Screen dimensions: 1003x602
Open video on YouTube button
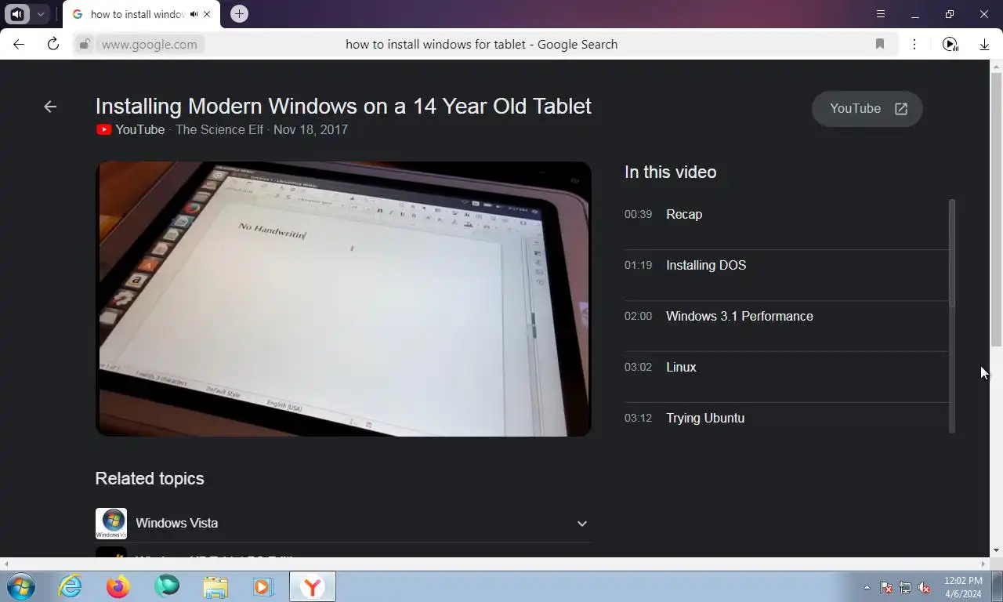tap(867, 109)
